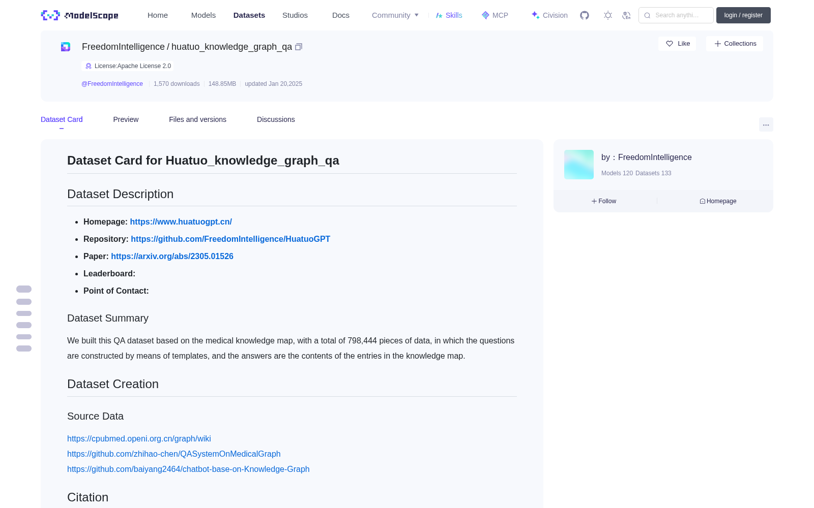814x508 pixels.
Task: Click the 'Source Data' heading
Action: click(x=95, y=416)
